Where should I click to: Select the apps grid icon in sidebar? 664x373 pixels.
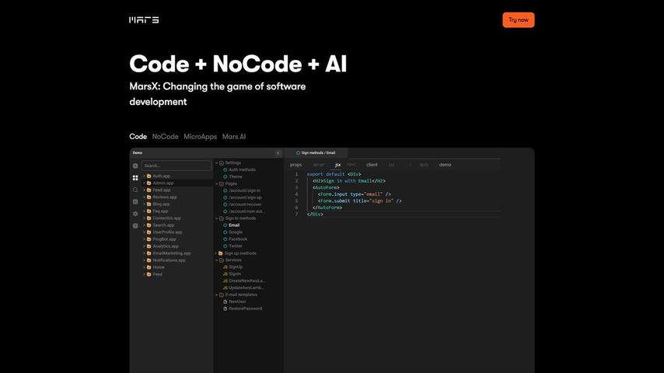(135, 178)
